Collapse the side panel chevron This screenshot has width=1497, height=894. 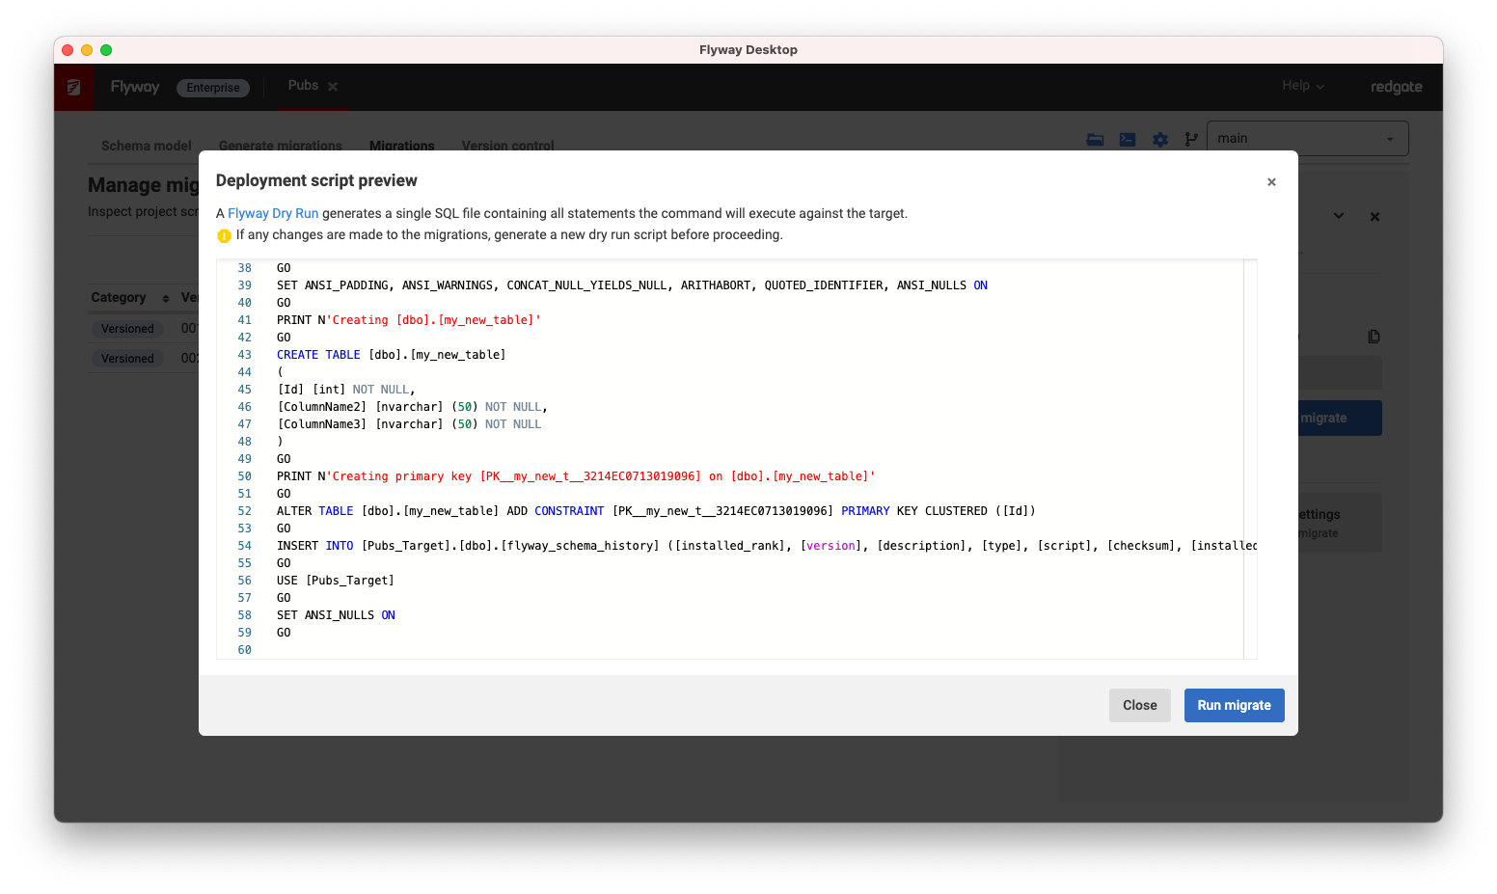(1338, 216)
